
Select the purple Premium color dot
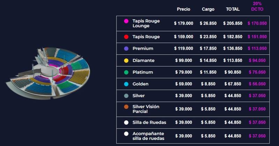point(126,48)
